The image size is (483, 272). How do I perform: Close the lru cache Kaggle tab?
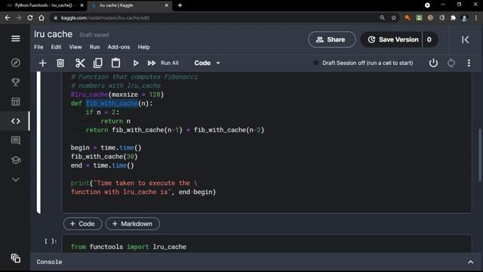pos(167,5)
